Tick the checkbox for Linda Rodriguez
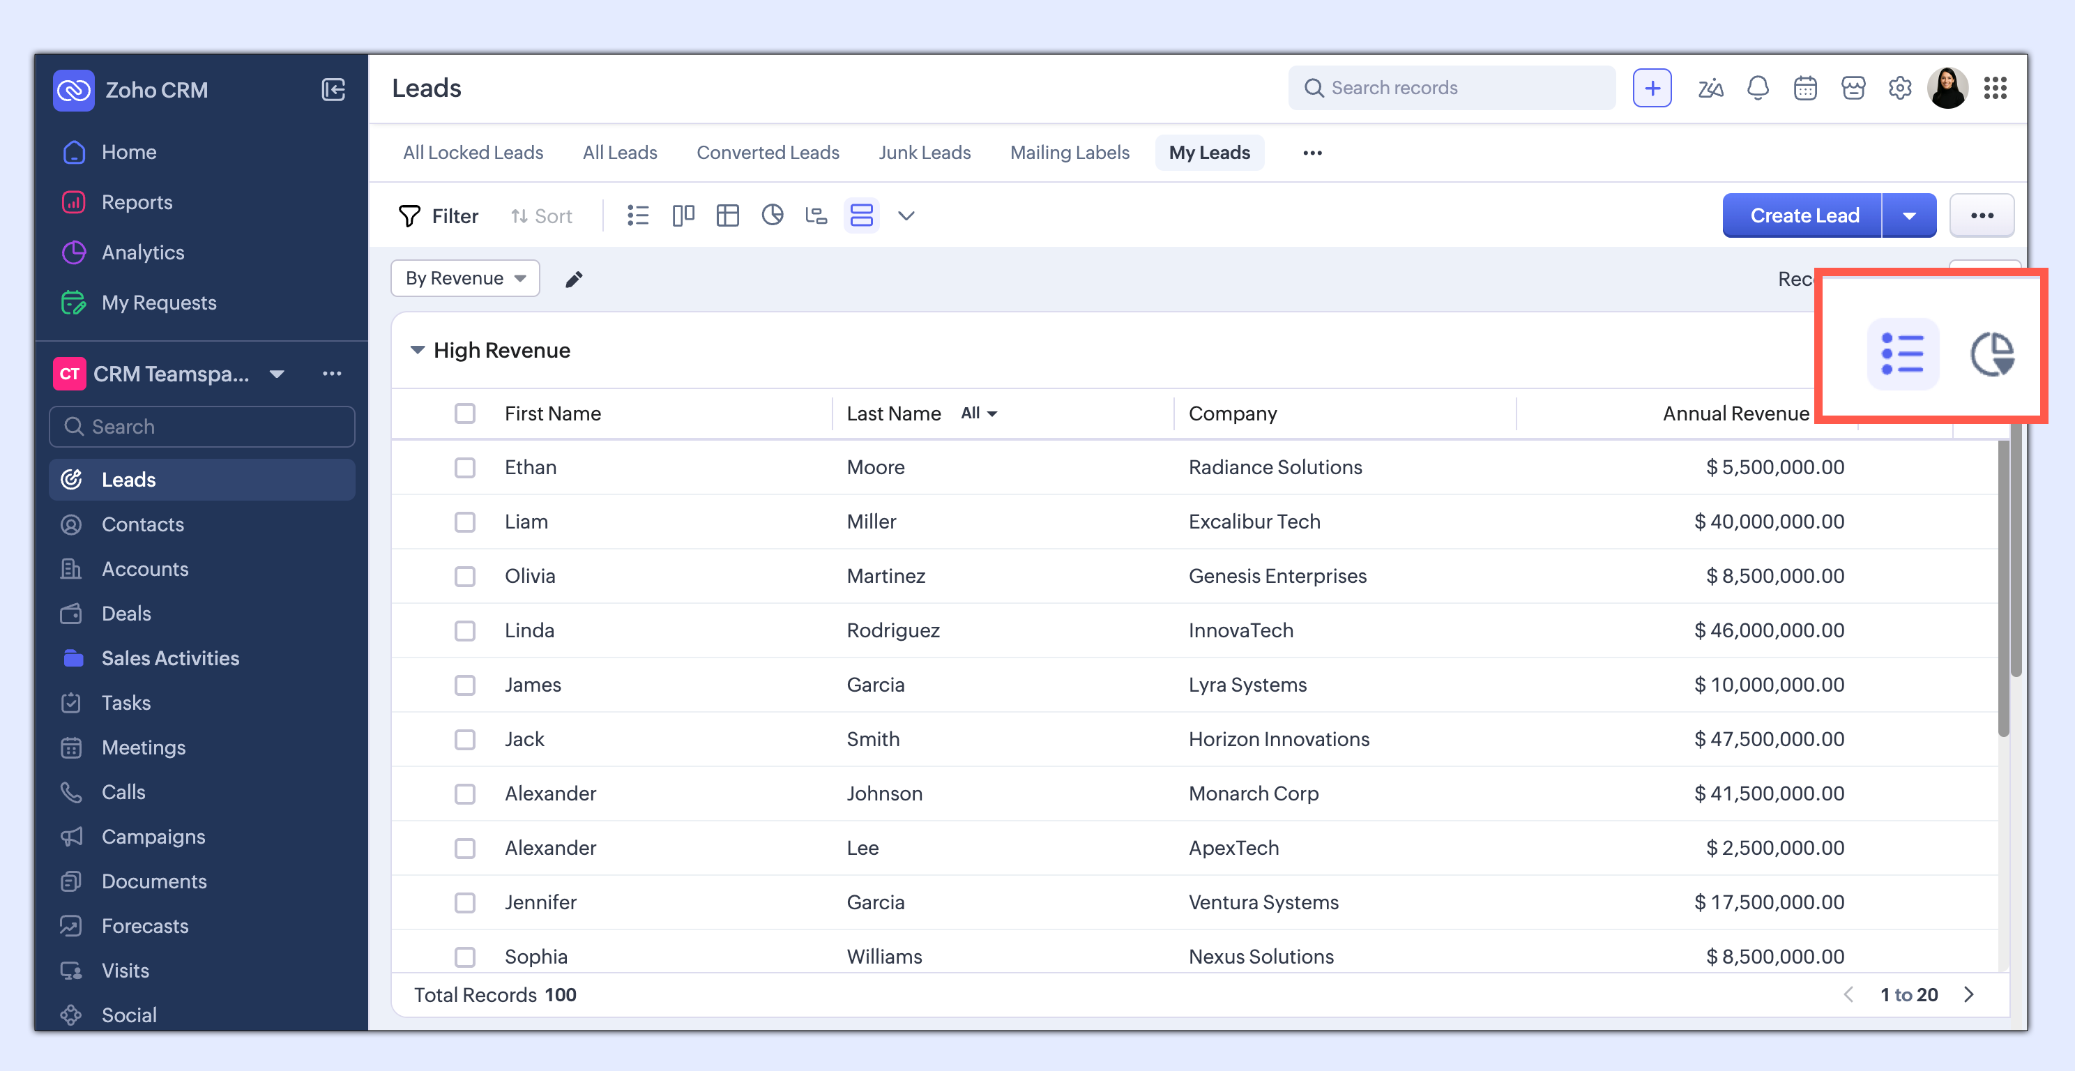The image size is (2075, 1071). (465, 630)
